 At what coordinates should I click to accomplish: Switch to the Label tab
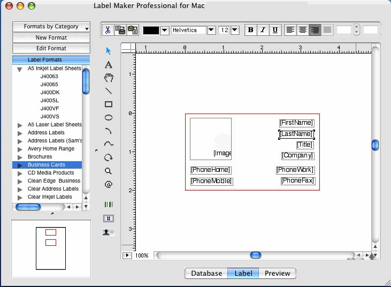243,273
